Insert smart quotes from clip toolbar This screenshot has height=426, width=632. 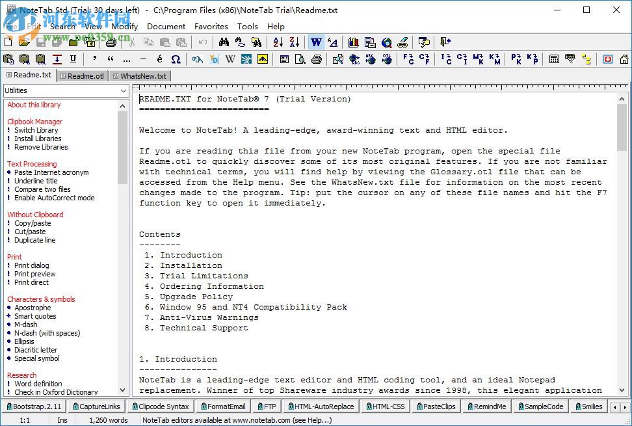tap(111, 59)
